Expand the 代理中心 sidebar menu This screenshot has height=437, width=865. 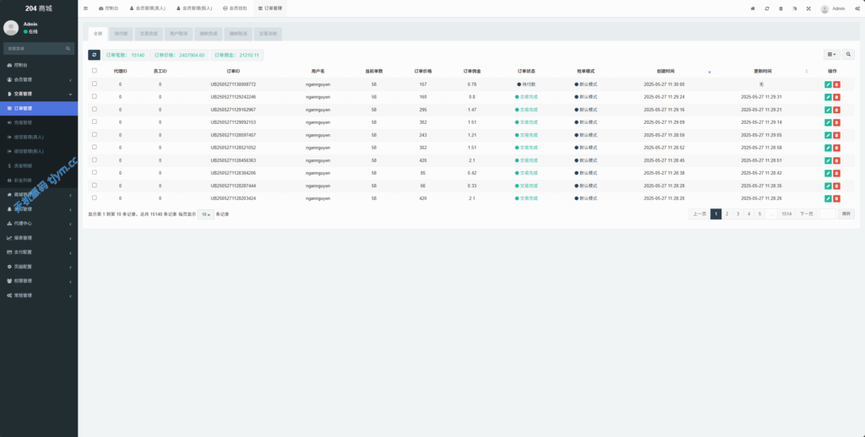click(x=38, y=224)
